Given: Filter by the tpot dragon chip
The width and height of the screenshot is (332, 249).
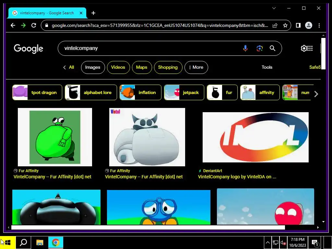Looking at the screenshot, I should click(37, 92).
